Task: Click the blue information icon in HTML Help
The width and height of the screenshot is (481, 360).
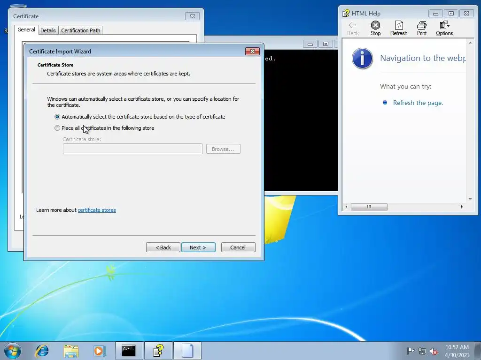Action: 362,58
